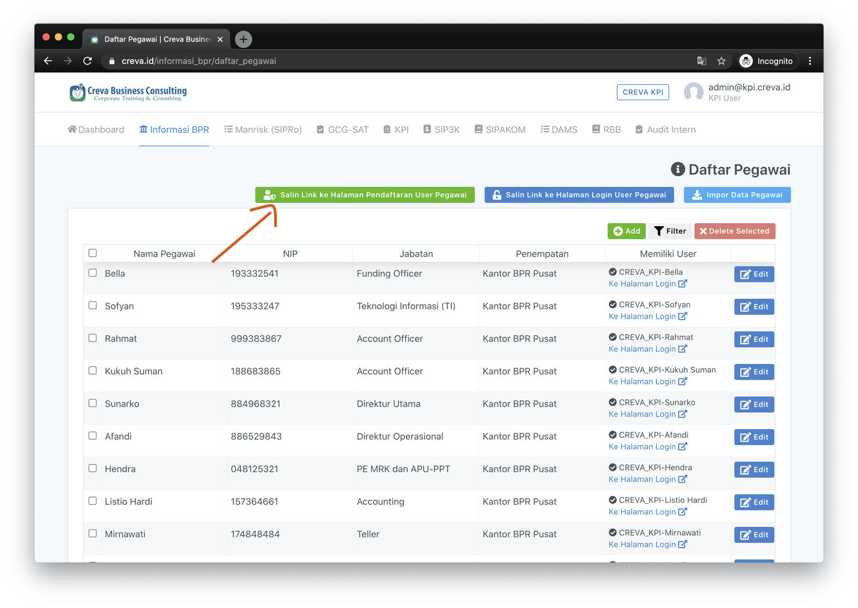Click the info icon beside Daftar Pegawai
This screenshot has height=608, width=858.
click(678, 169)
